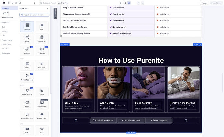This screenshot has height=137, width=224.
Task: Select the Before/After slider element
Action: (27, 116)
